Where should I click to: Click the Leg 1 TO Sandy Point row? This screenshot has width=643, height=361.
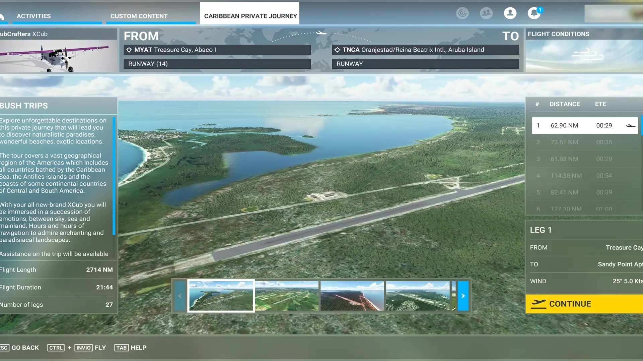point(586,264)
